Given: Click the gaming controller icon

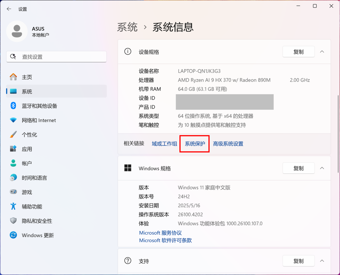Looking at the screenshot, I should (13, 192).
